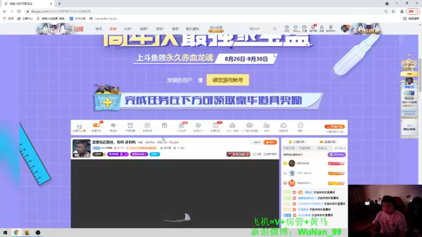Screen dimensions: 422x237
Task: Click the 绑定游戏帐号 yellow button
Action: coord(228,80)
